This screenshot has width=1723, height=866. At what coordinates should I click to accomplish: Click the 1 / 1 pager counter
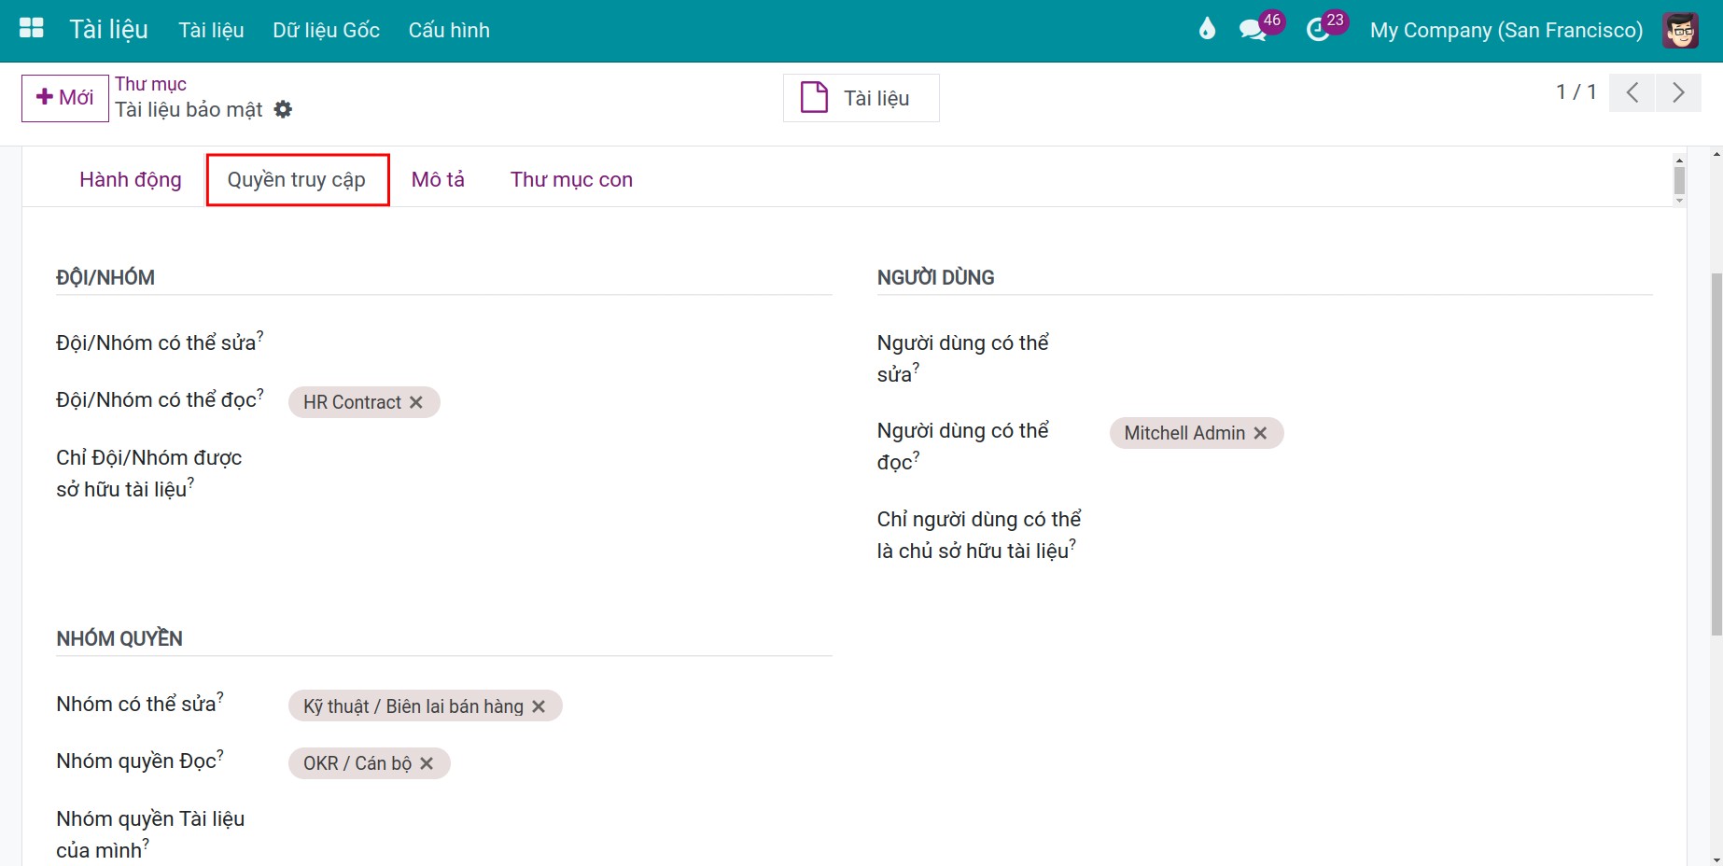click(1576, 91)
